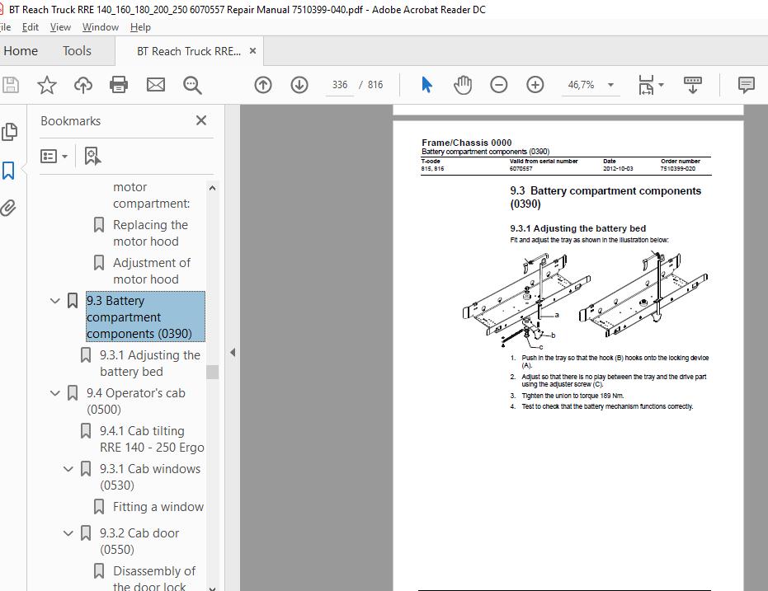Collapse 9.4 Operator's cab node

pyautogui.click(x=54, y=393)
